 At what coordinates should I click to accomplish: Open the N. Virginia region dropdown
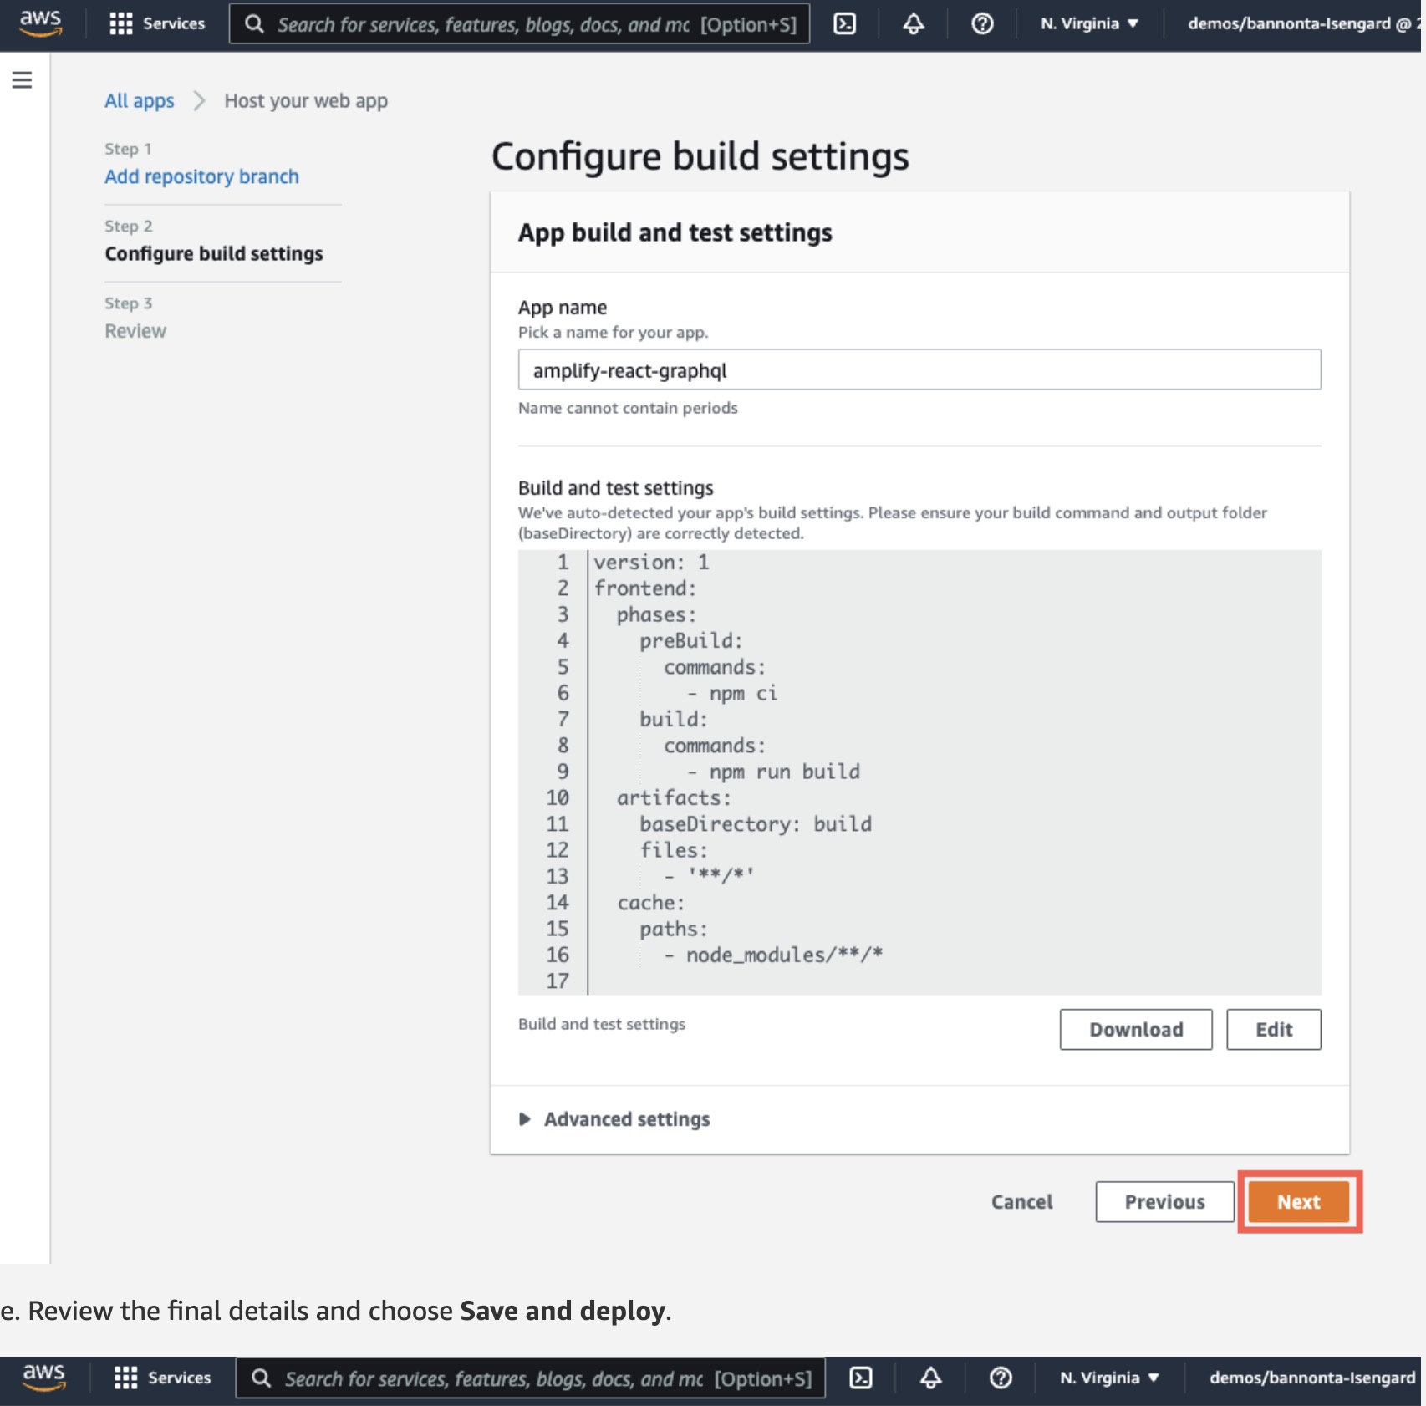(x=1089, y=24)
